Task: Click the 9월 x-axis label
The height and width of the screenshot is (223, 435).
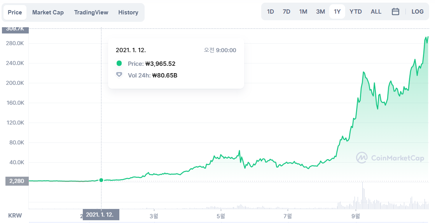Action: (355, 216)
